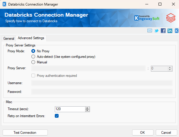
Task: Close the Databricks Connection Manager window
Action: tap(173, 4)
